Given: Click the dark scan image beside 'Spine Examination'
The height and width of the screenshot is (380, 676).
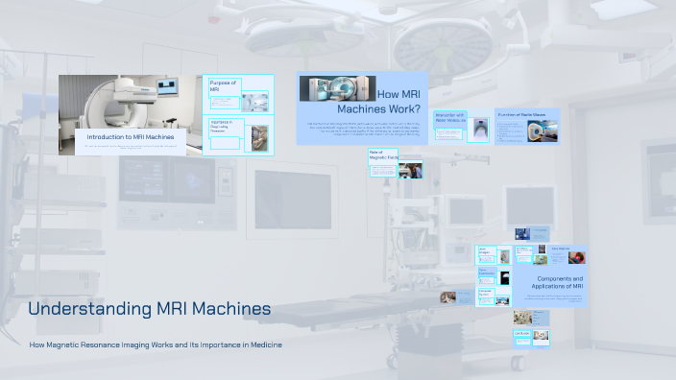Looking at the screenshot, I should tap(504, 278).
